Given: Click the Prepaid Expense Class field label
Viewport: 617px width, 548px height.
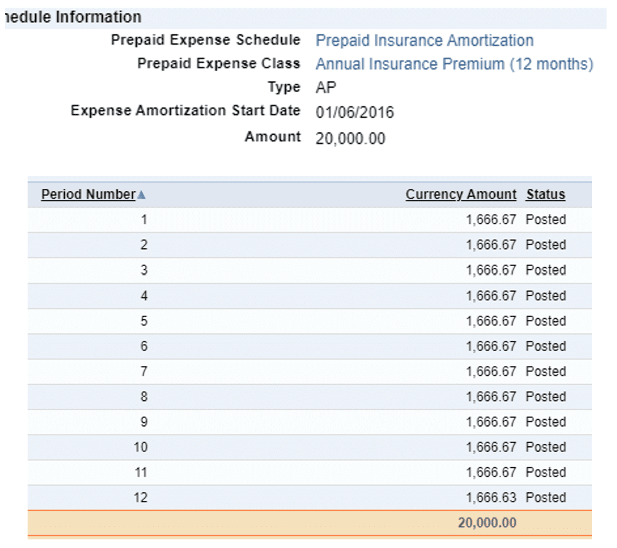Looking at the screenshot, I should (x=219, y=64).
